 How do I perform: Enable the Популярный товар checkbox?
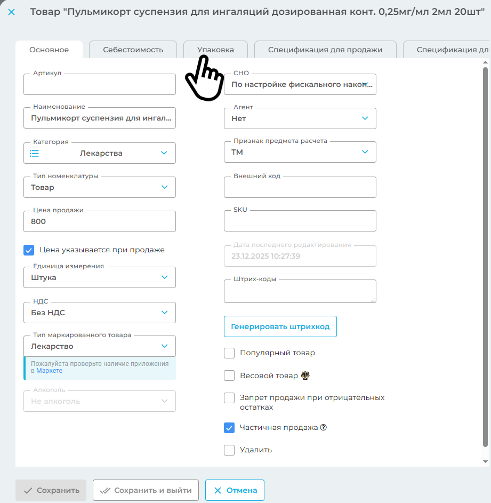[x=229, y=353]
